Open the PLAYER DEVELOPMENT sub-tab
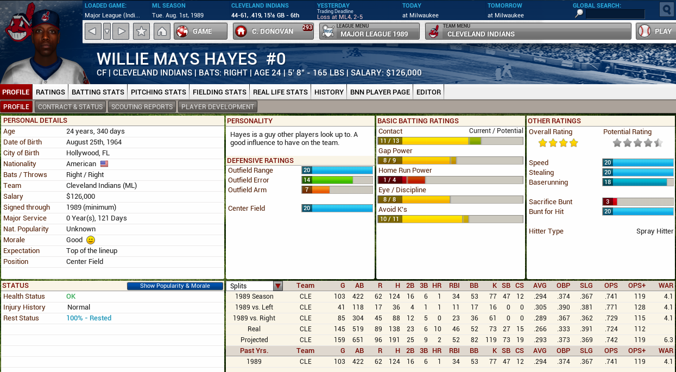The image size is (676, 372). [x=218, y=106]
